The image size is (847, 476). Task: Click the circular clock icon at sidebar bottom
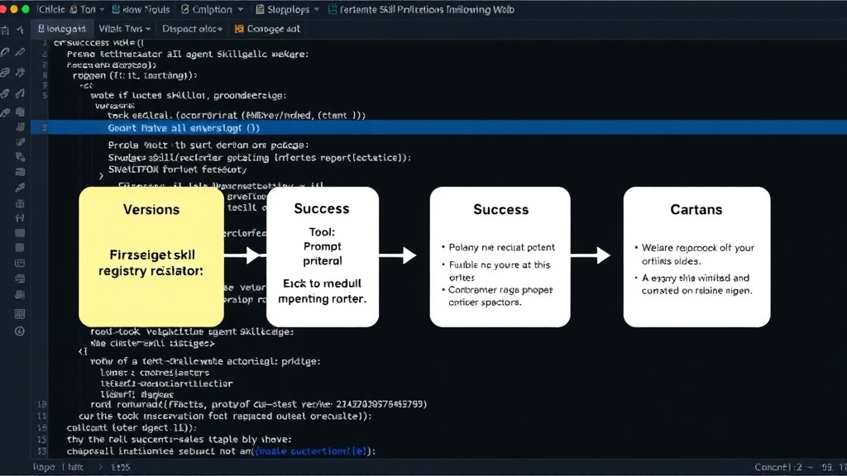click(x=20, y=331)
